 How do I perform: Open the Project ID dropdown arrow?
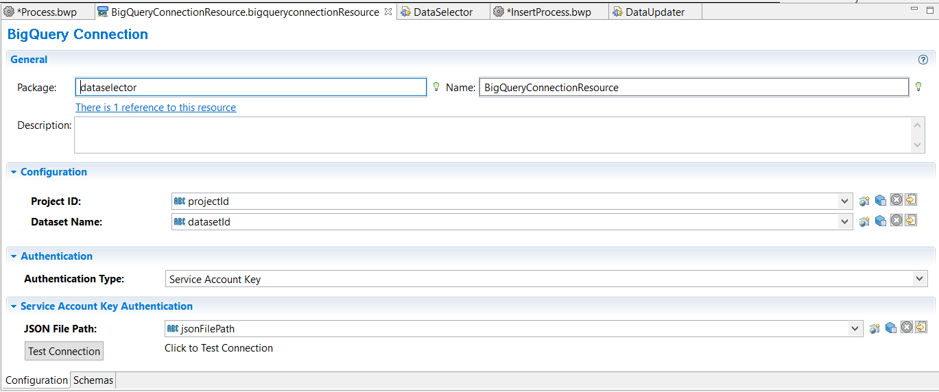pyautogui.click(x=845, y=201)
